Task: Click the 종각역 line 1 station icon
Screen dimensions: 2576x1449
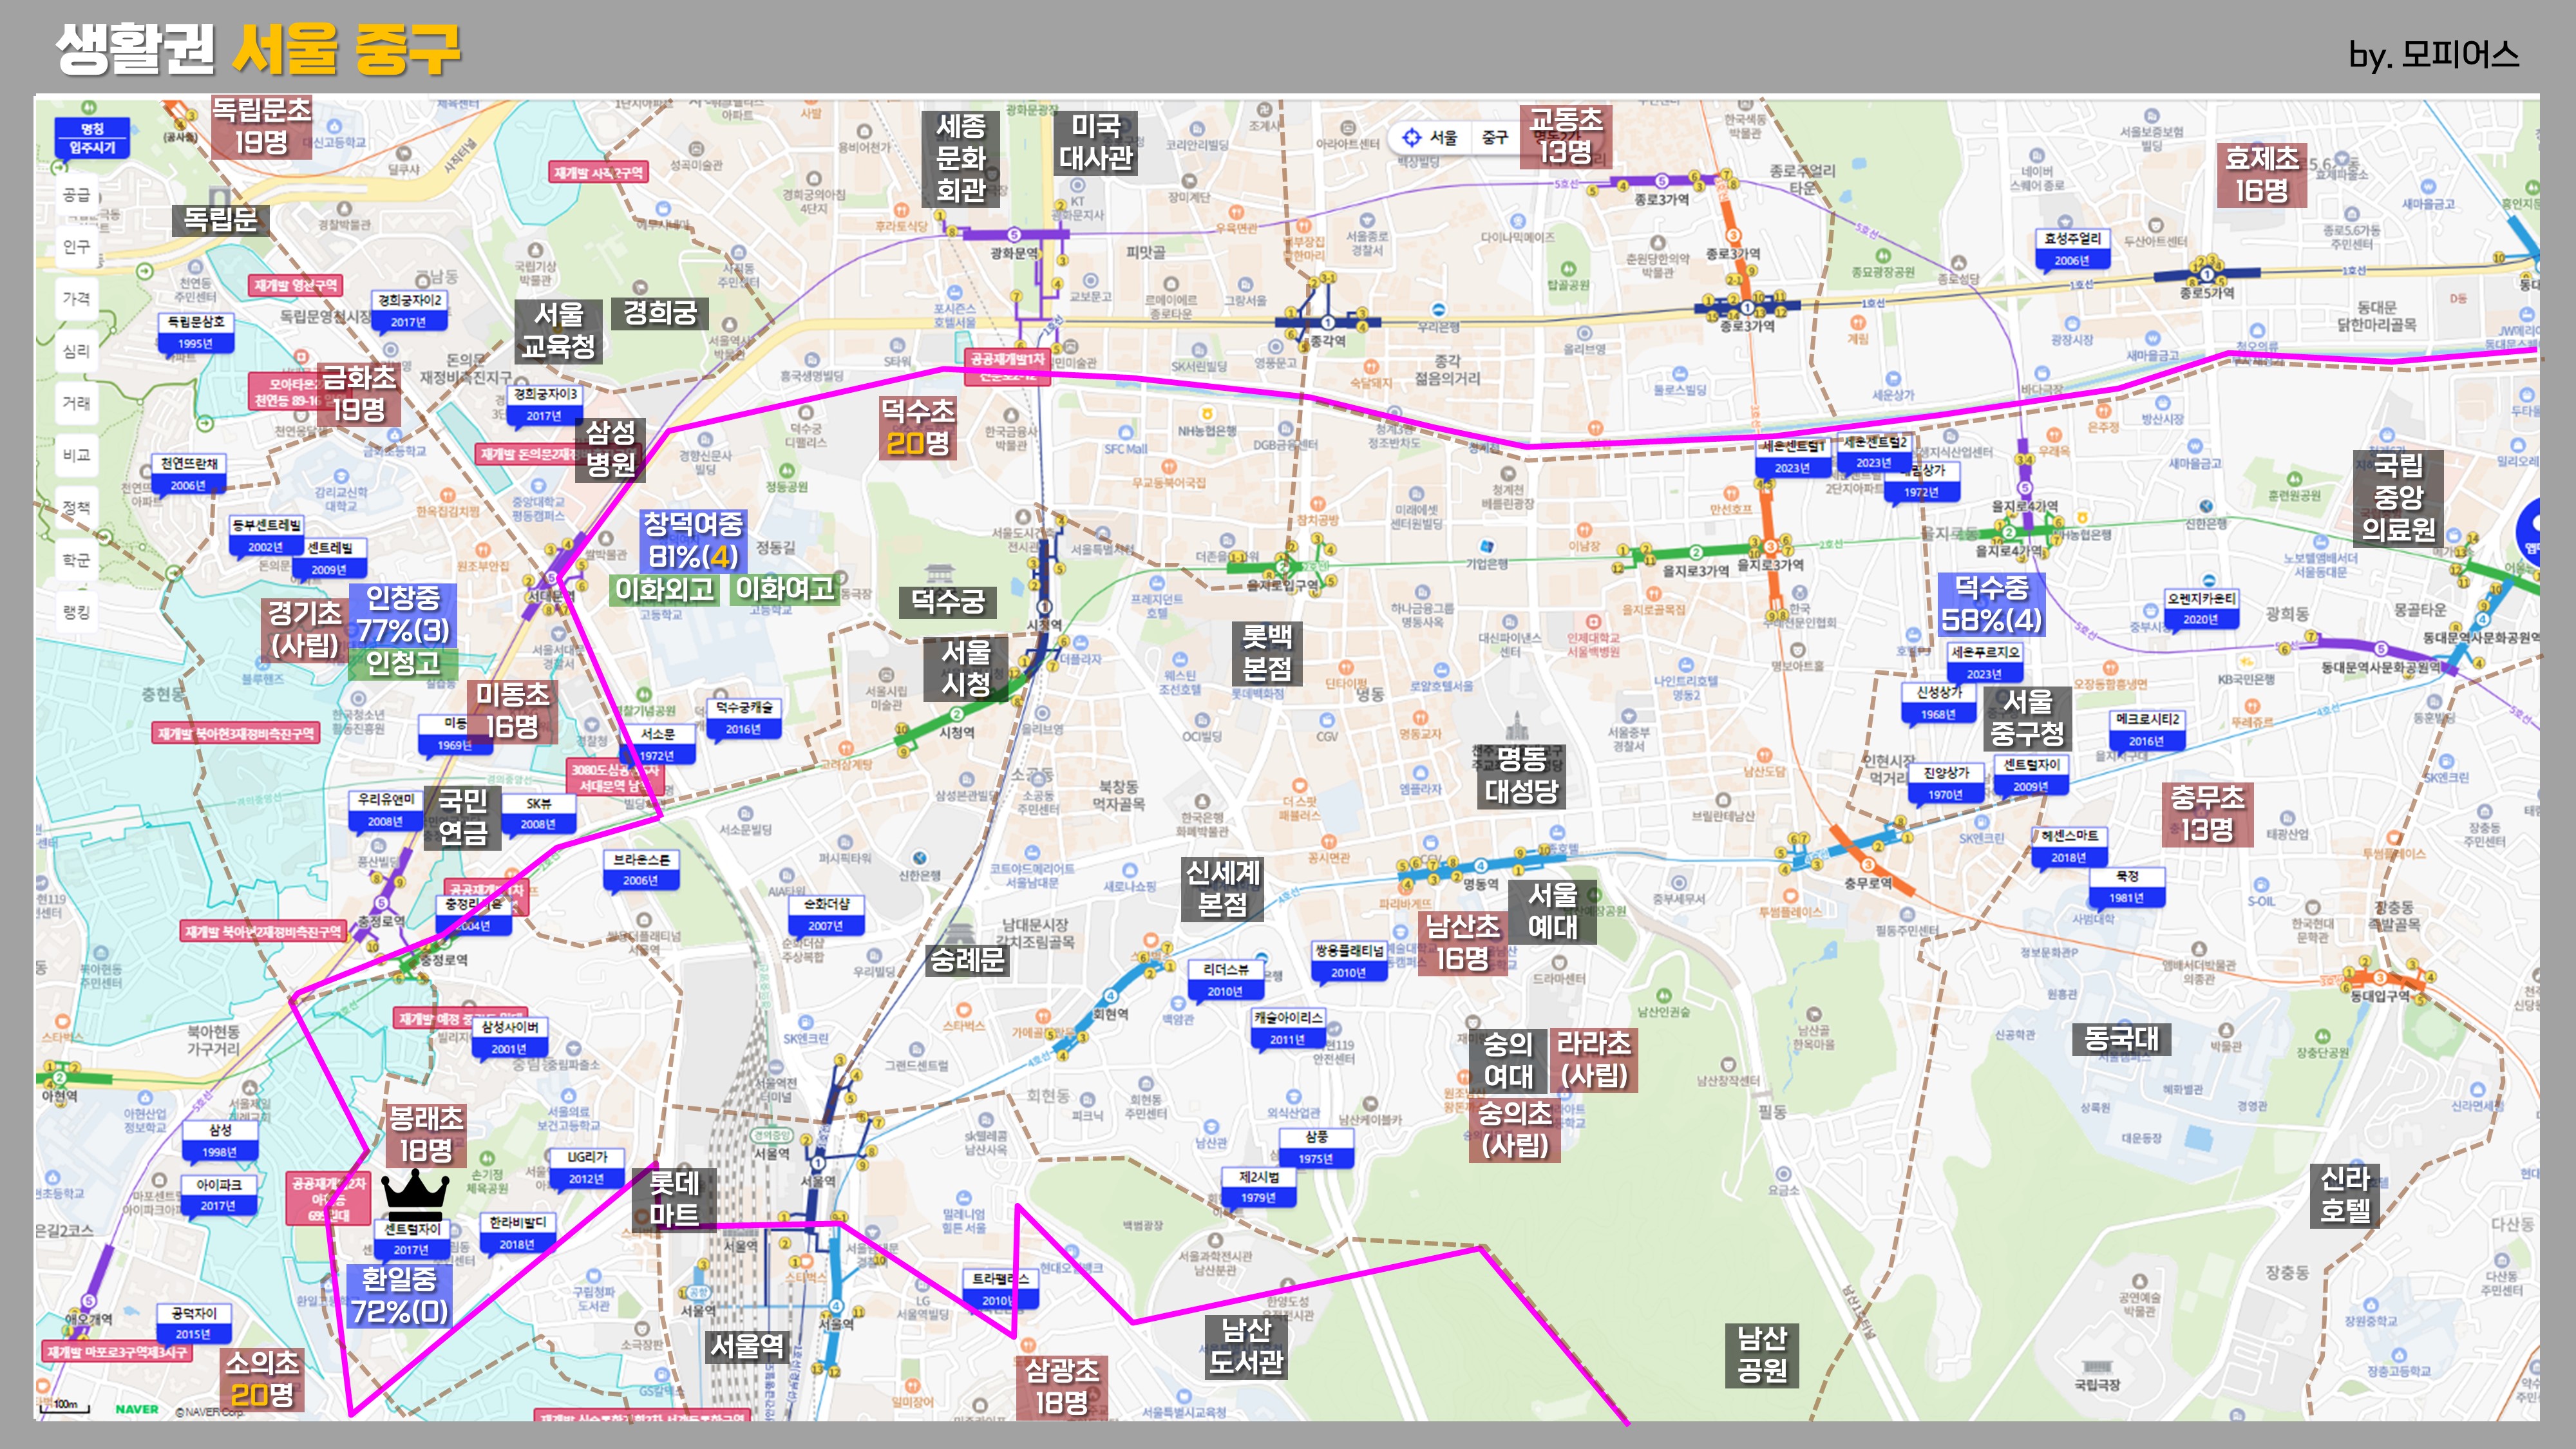Action: click(x=1328, y=322)
